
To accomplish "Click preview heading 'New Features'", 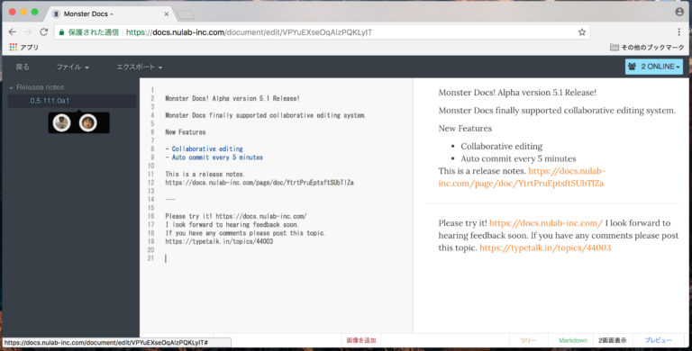I will tap(465, 129).
